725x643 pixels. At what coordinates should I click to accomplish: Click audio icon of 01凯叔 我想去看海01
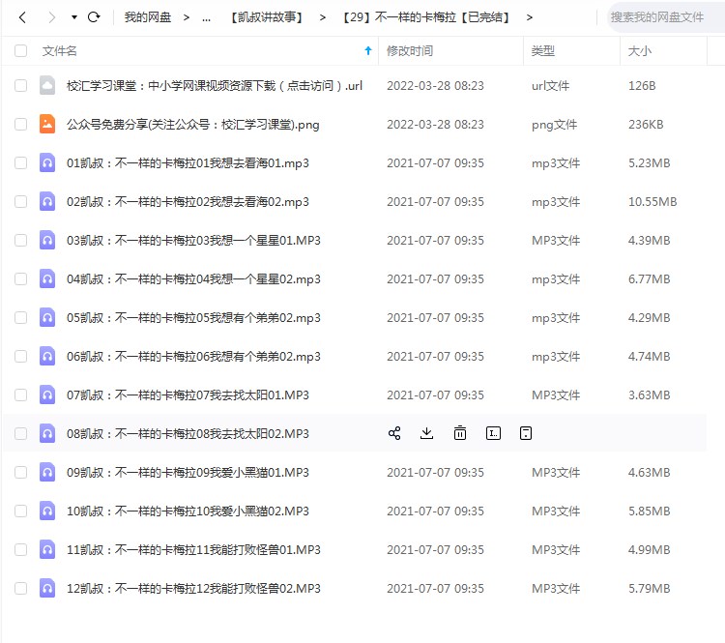pos(47,162)
